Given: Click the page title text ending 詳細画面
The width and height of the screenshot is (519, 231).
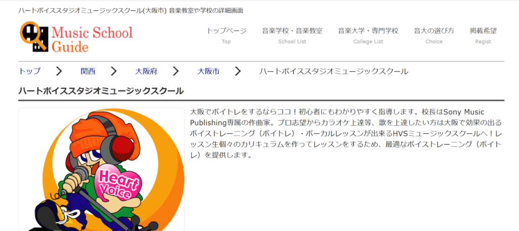Looking at the screenshot, I should (131, 11).
